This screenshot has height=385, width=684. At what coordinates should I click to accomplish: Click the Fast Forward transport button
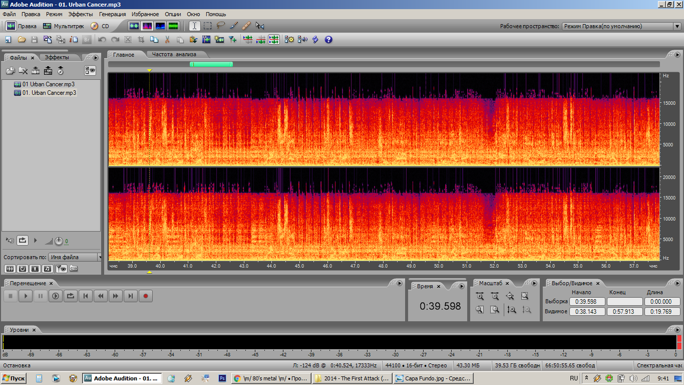point(115,296)
